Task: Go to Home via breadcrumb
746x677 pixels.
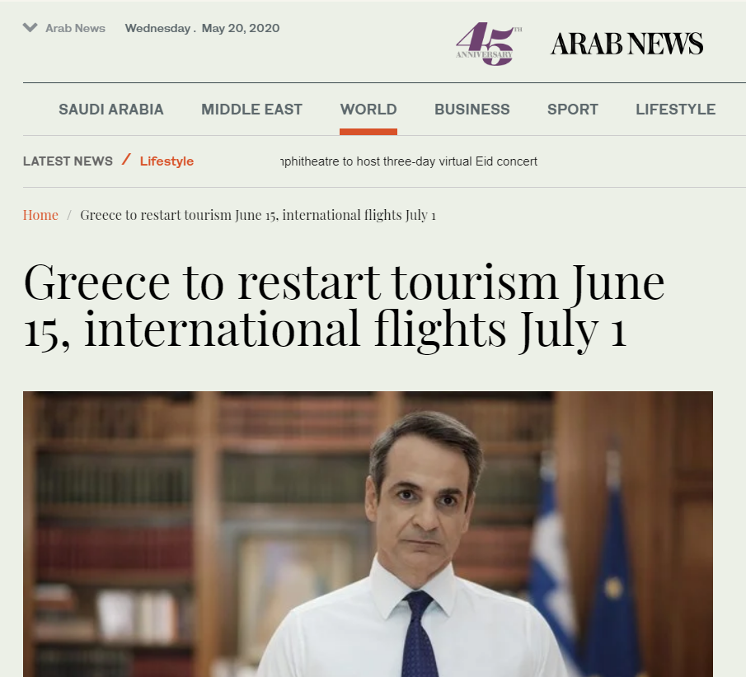Action: click(40, 215)
